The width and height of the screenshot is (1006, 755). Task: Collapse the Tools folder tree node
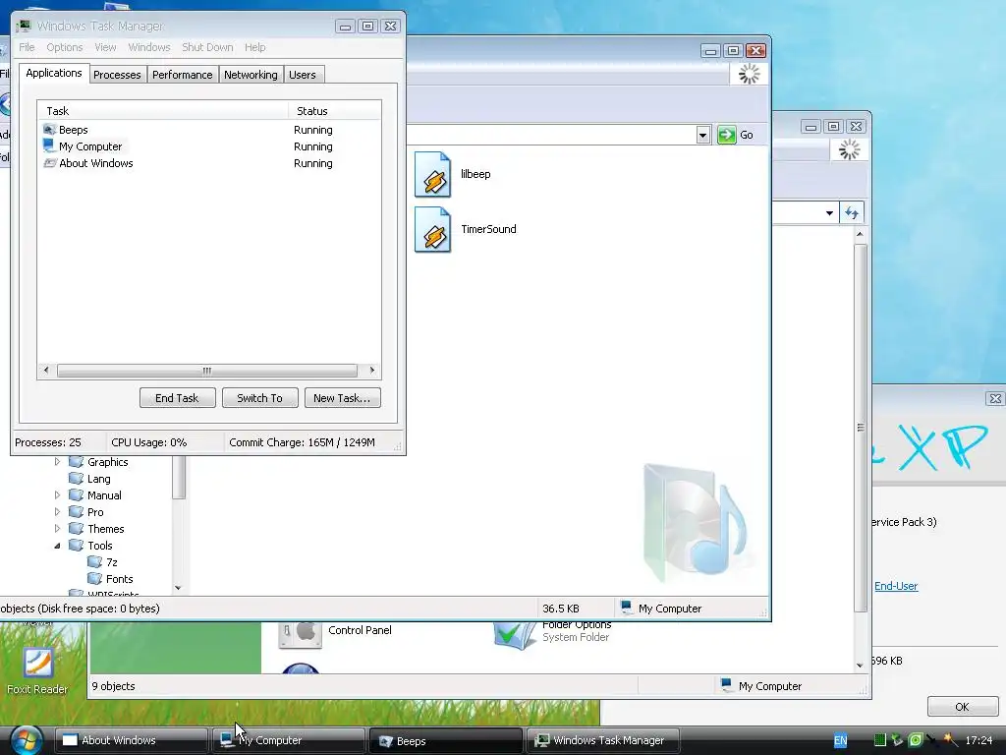[57, 546]
